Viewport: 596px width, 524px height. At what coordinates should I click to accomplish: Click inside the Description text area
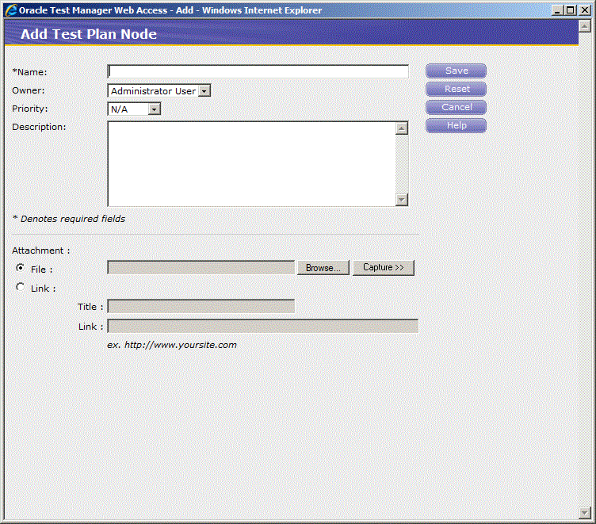[251, 164]
